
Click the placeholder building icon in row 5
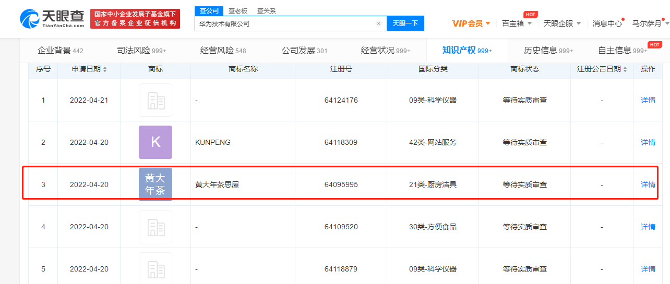(155, 269)
